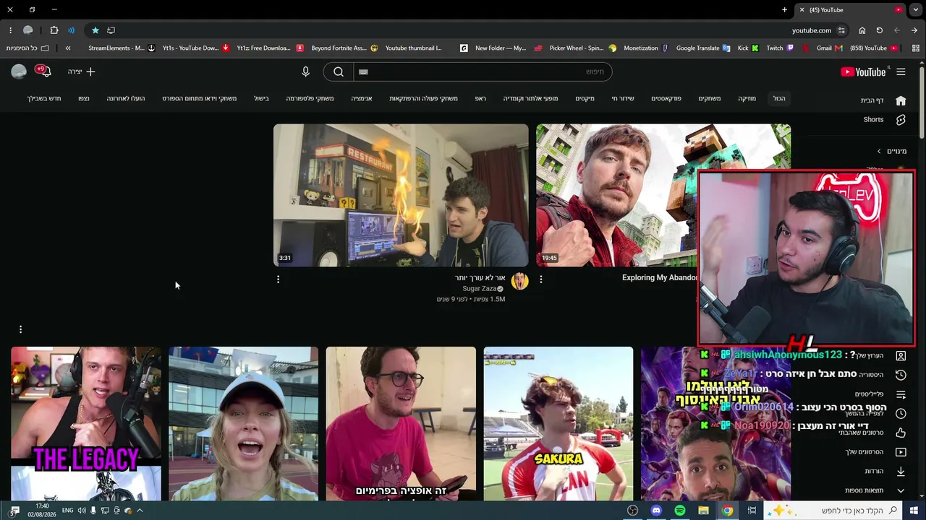
Task: Open the כל הסימניות bookmarks folder
Action: (x=27, y=48)
